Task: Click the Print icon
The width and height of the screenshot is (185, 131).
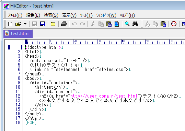Action: [64, 24]
